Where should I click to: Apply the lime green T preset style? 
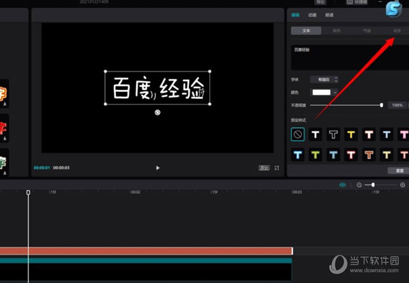pos(316,155)
